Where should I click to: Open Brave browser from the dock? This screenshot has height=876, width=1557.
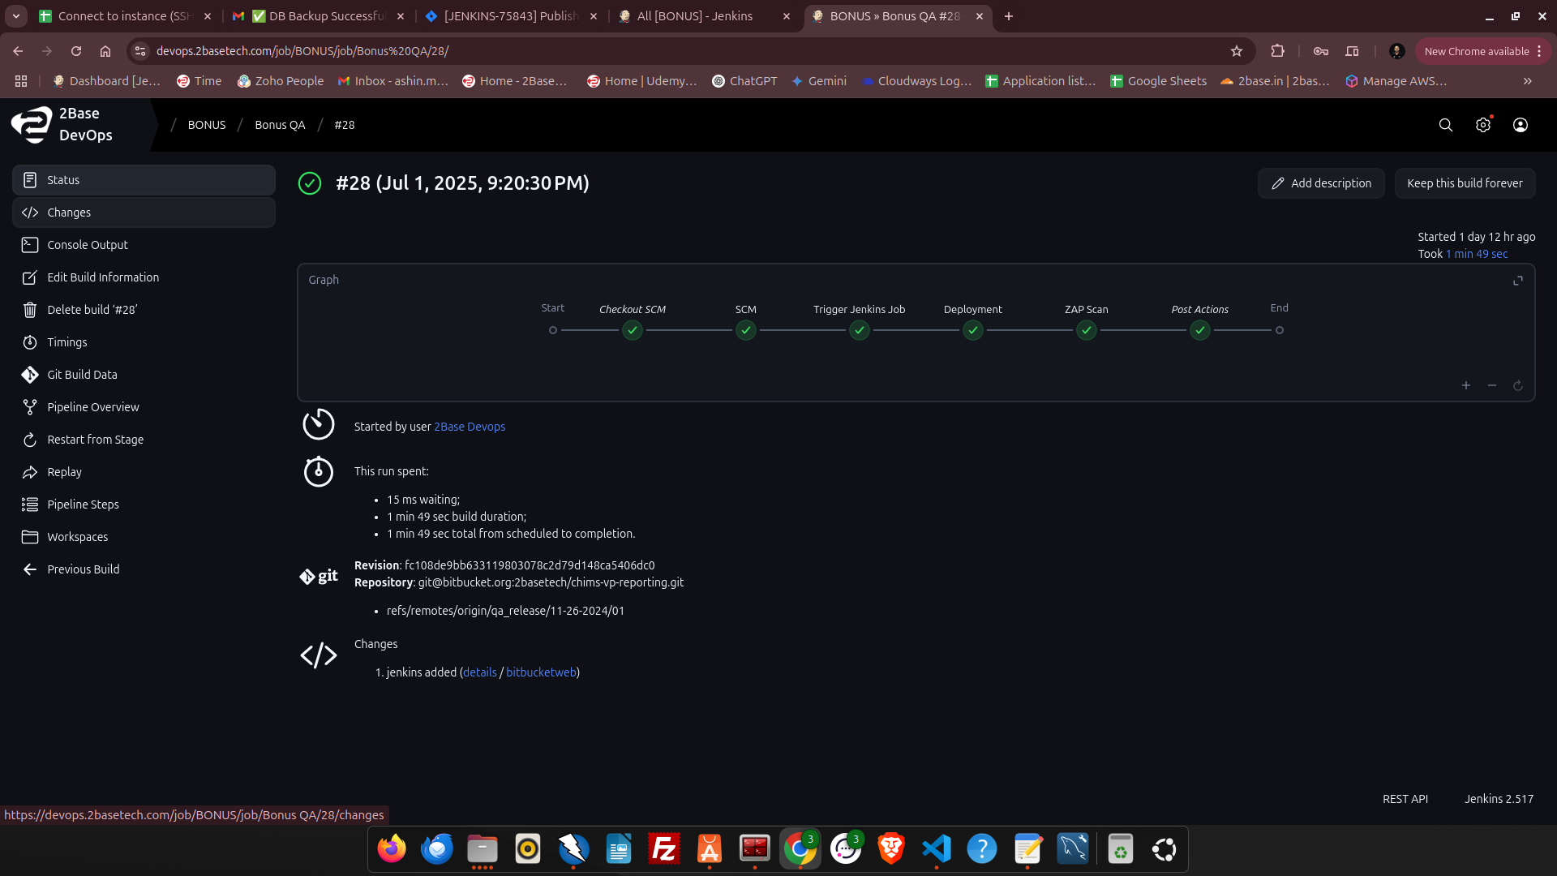click(x=891, y=849)
